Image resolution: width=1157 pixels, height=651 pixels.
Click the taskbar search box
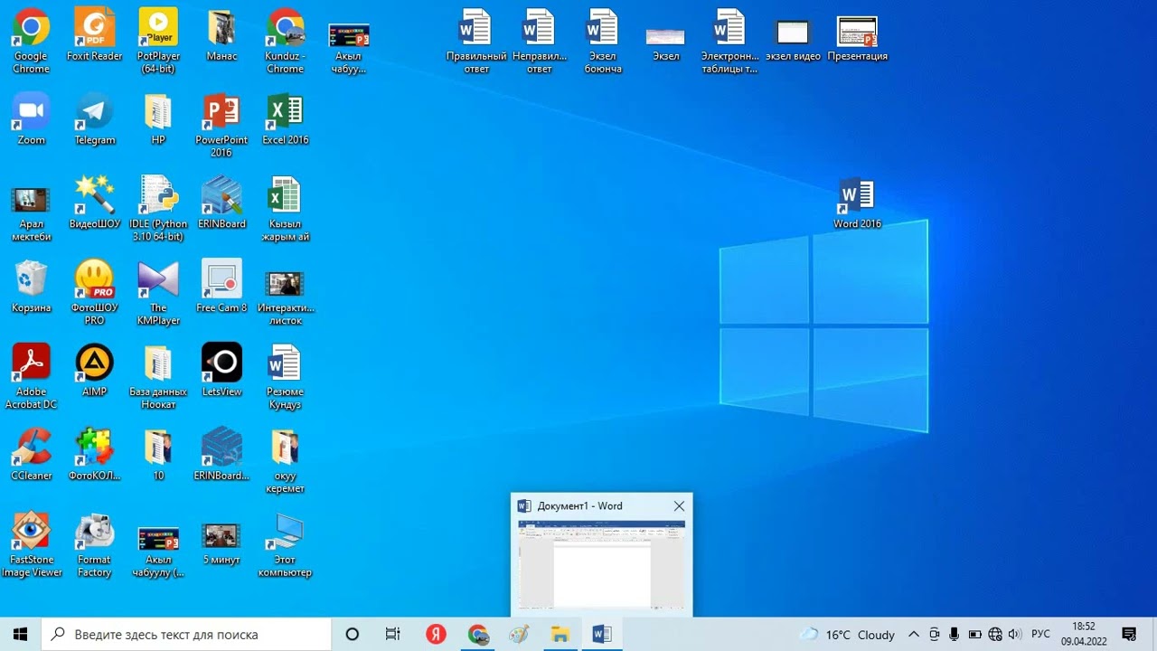coord(187,634)
